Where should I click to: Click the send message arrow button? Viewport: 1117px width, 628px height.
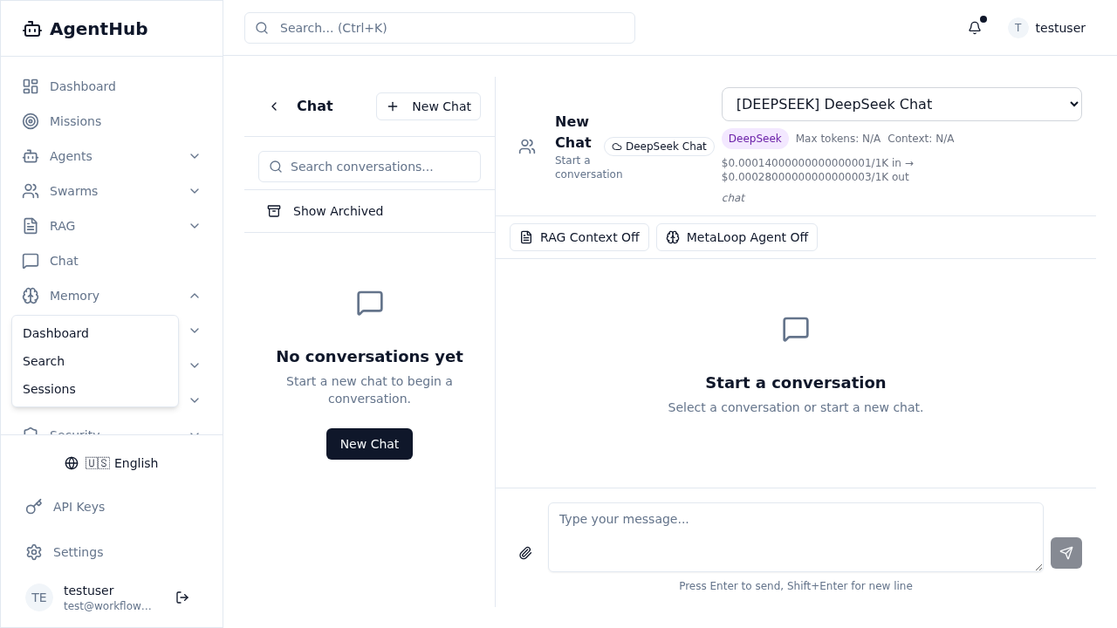tap(1066, 553)
